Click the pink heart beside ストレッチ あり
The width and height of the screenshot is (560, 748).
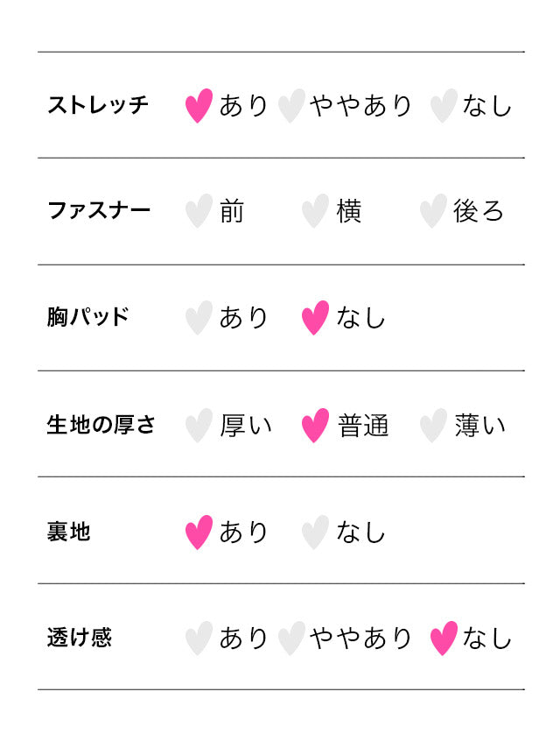pos(199,106)
